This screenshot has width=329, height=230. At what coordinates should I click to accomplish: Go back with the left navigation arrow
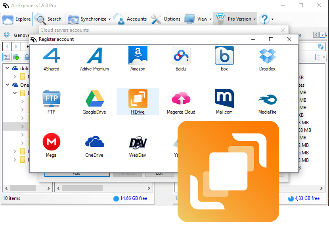pos(7,46)
